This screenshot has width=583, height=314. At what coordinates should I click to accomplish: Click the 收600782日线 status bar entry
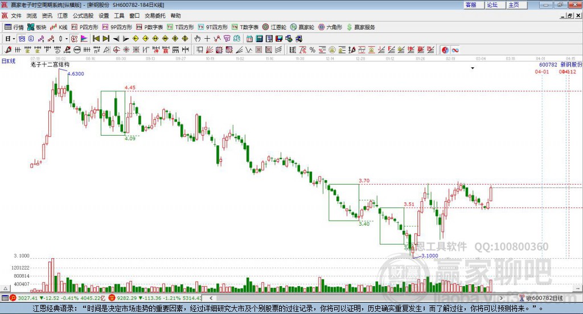541,298
